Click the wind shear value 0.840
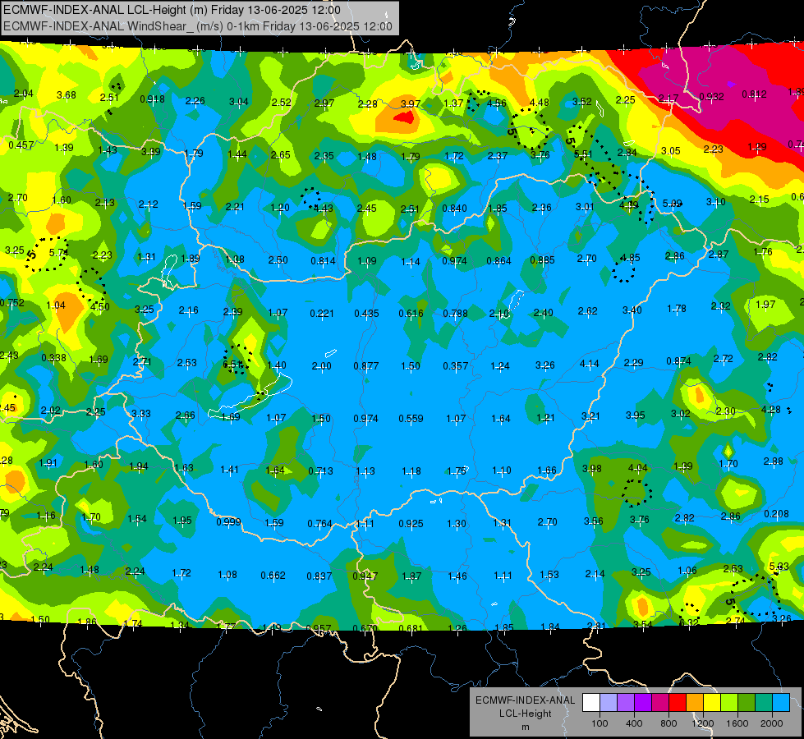 pyautogui.click(x=455, y=209)
